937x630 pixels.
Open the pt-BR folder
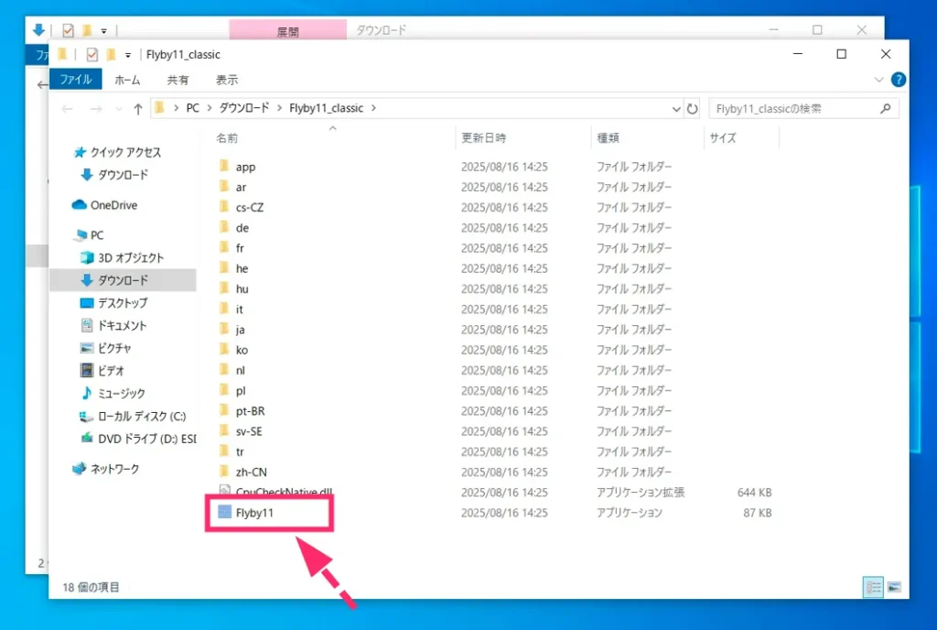coord(250,410)
